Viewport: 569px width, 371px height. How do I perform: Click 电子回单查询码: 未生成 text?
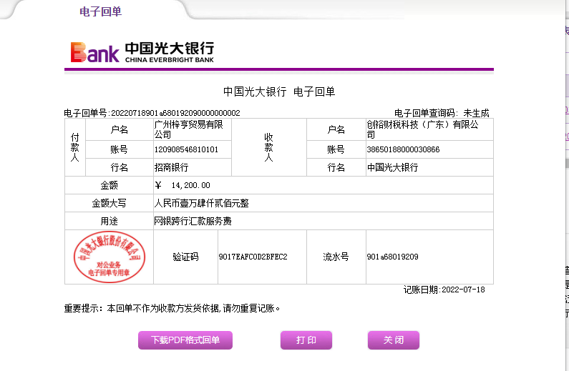[x=442, y=113]
